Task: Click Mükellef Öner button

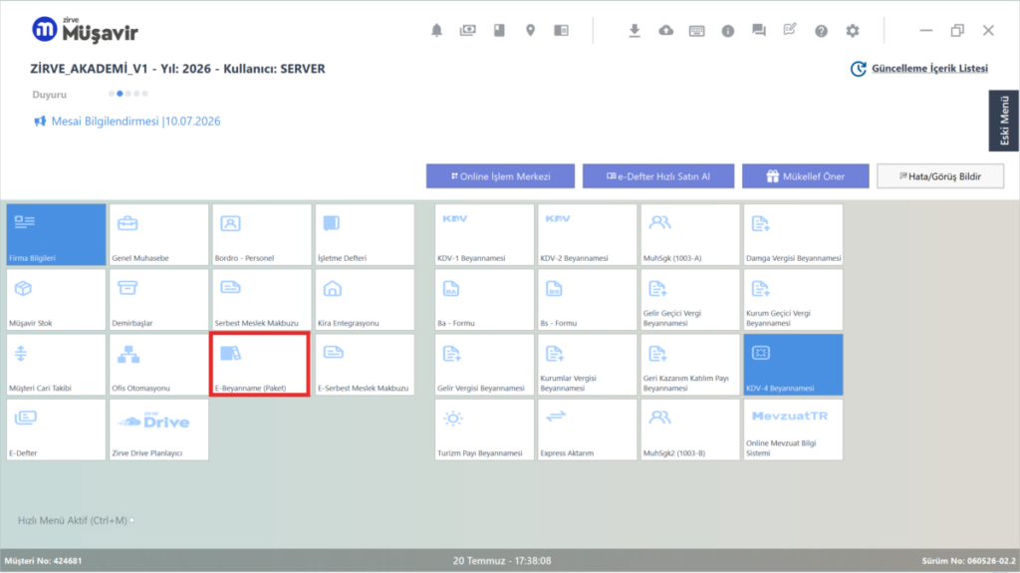Action: 805,175
